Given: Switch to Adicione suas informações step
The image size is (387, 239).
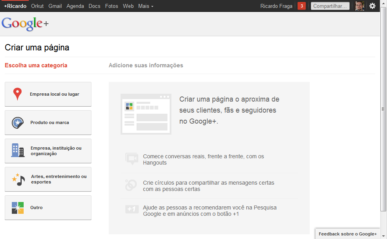Looking at the screenshot, I should coord(146,65).
